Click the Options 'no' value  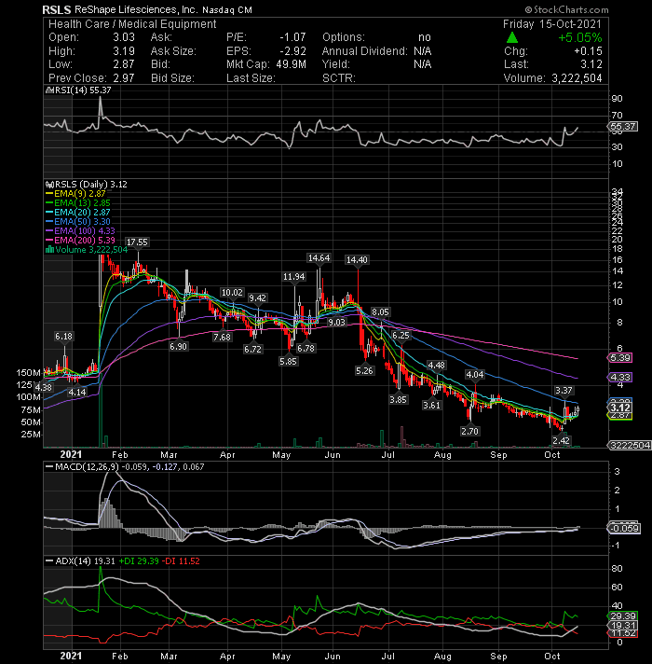point(425,37)
